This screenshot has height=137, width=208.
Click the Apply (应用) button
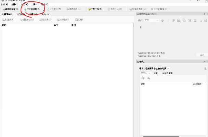tap(202, 55)
